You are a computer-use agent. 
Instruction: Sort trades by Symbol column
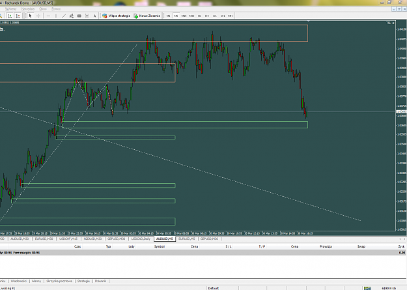click(x=160, y=246)
